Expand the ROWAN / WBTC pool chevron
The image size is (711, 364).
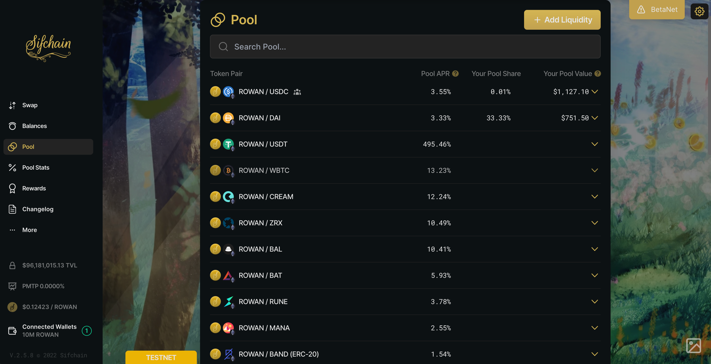pos(595,170)
